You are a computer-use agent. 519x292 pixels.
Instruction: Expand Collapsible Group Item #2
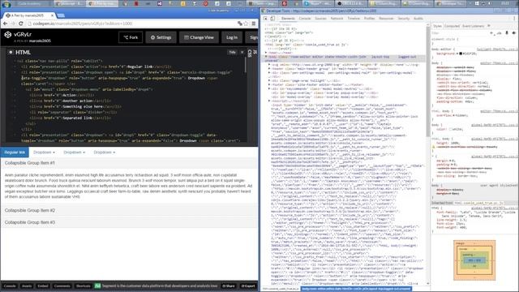coord(30,210)
